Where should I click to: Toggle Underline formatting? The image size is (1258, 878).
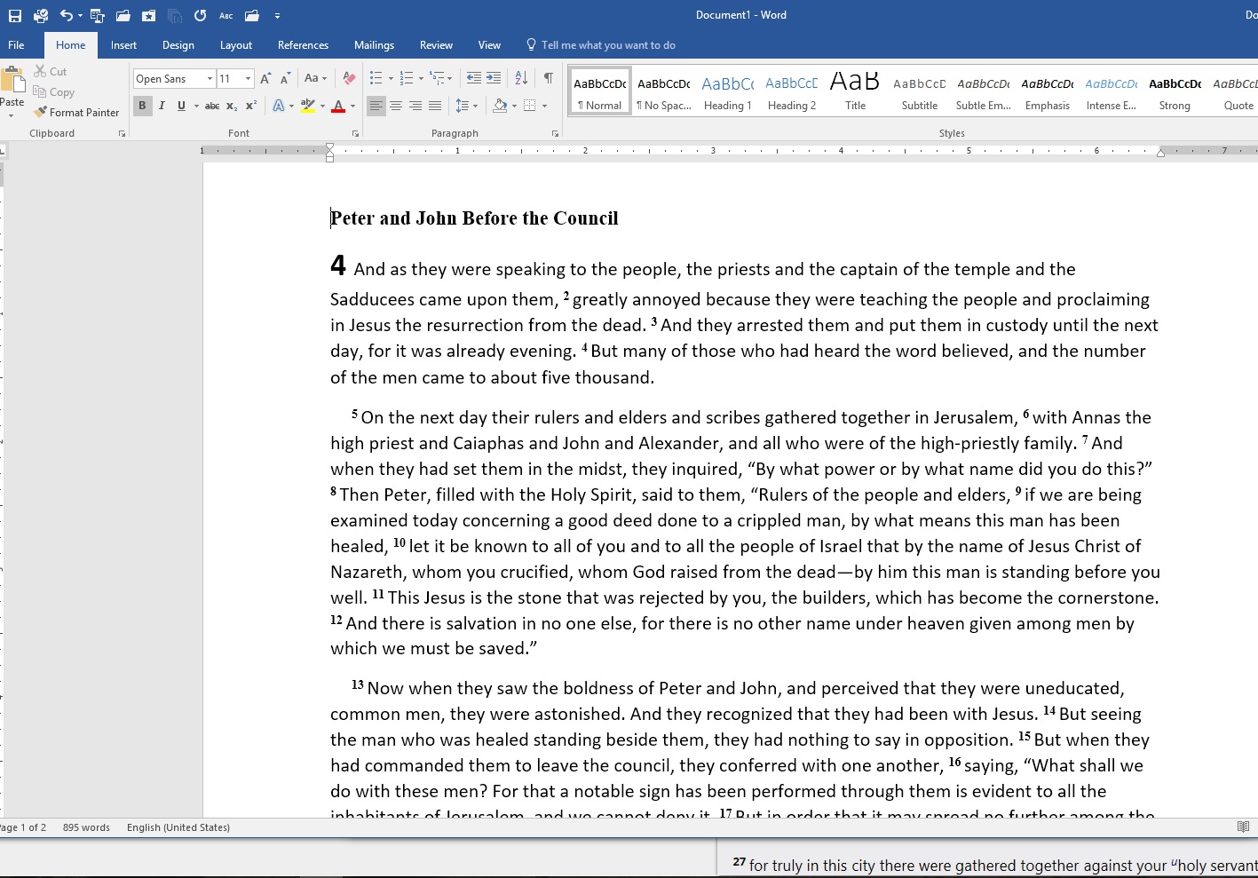coord(181,106)
